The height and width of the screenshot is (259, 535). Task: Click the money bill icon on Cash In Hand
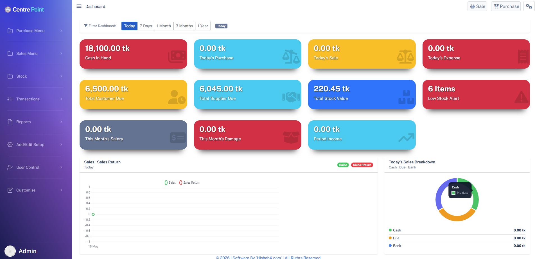point(177,56)
